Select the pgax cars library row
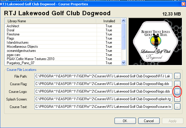 (x=63, y=55)
